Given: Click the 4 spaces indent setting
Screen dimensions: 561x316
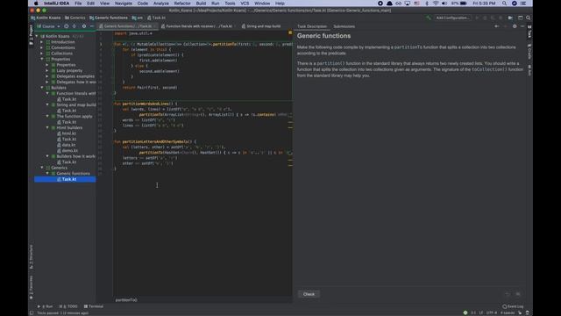Looking at the screenshot, I should coord(508,312).
